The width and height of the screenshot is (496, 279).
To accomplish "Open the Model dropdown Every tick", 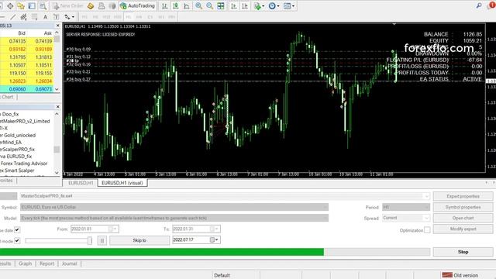I will coord(174,218).
